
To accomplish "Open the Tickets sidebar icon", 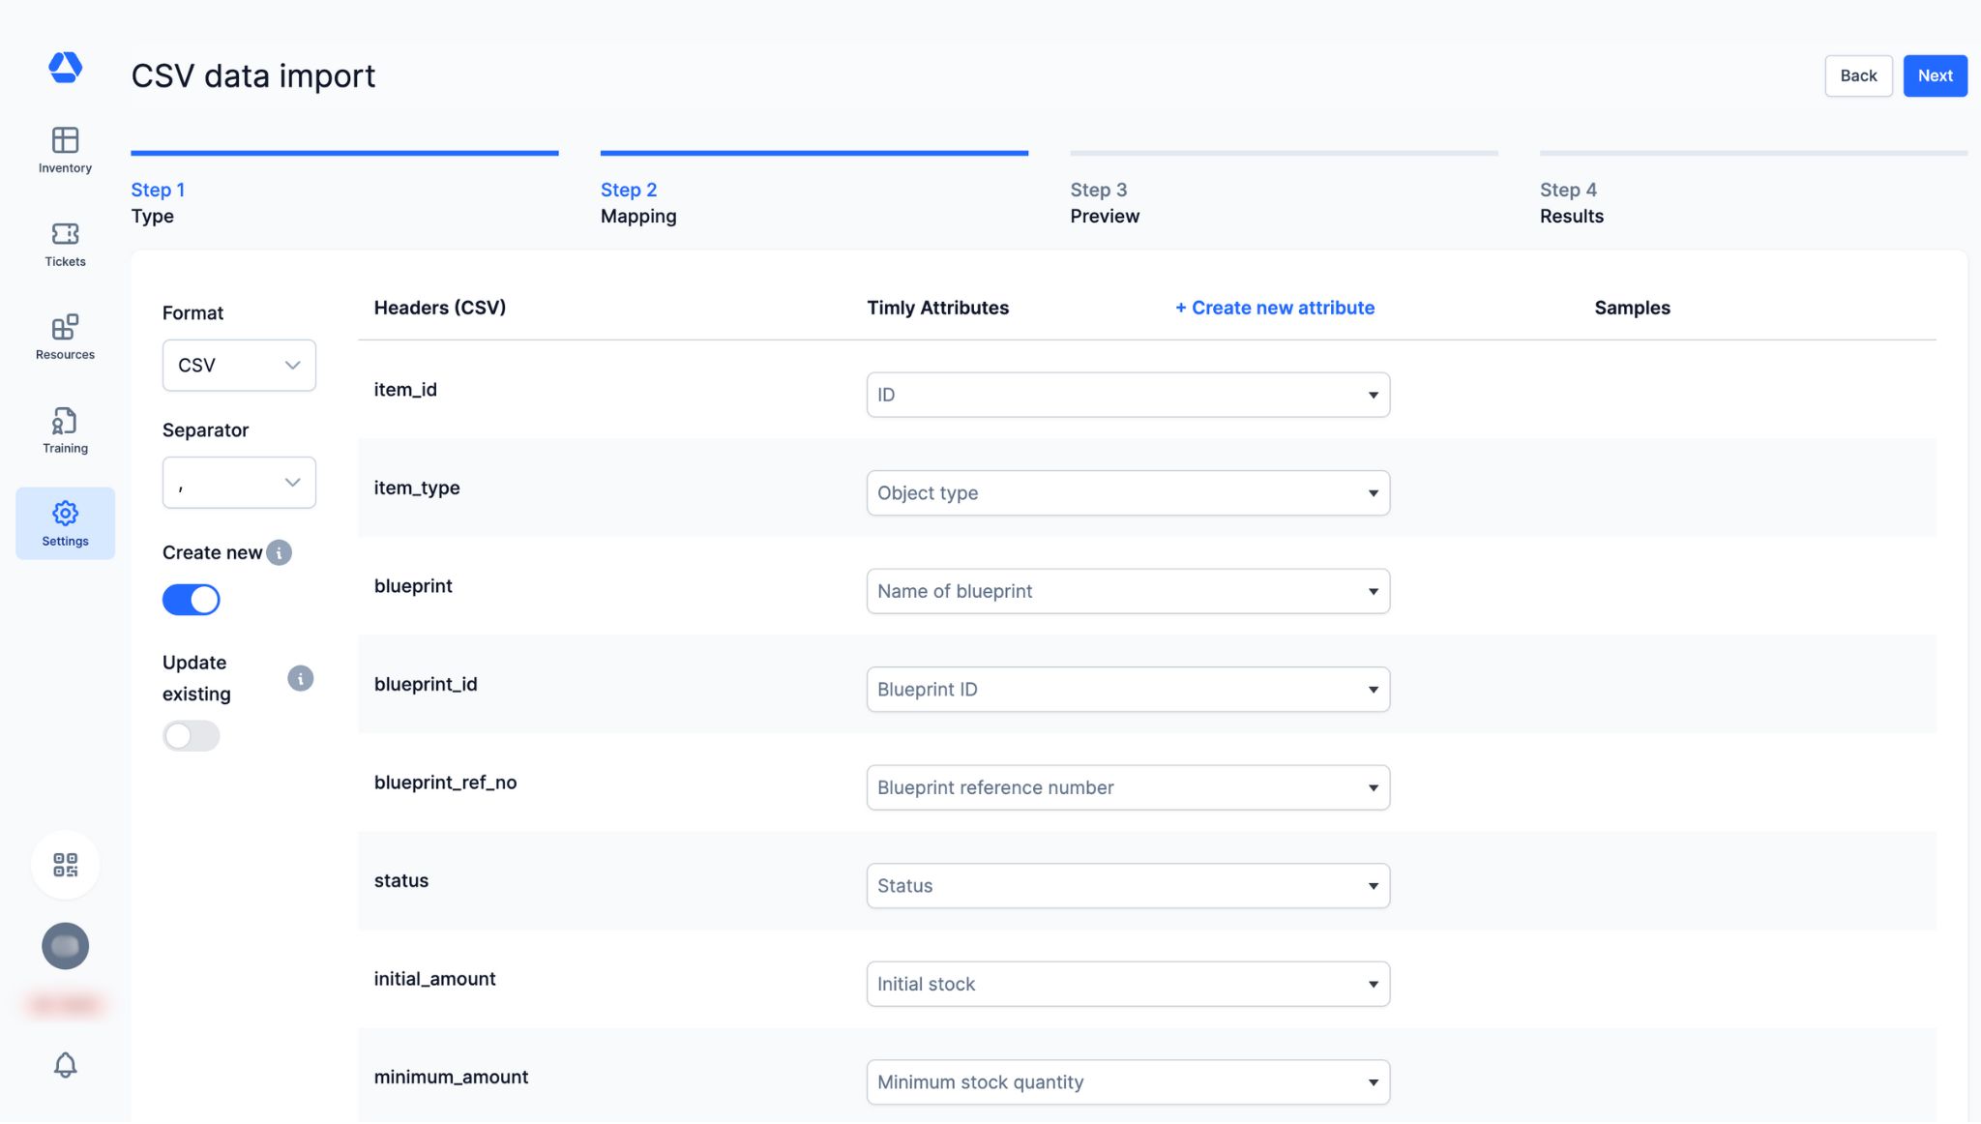I will [x=65, y=244].
